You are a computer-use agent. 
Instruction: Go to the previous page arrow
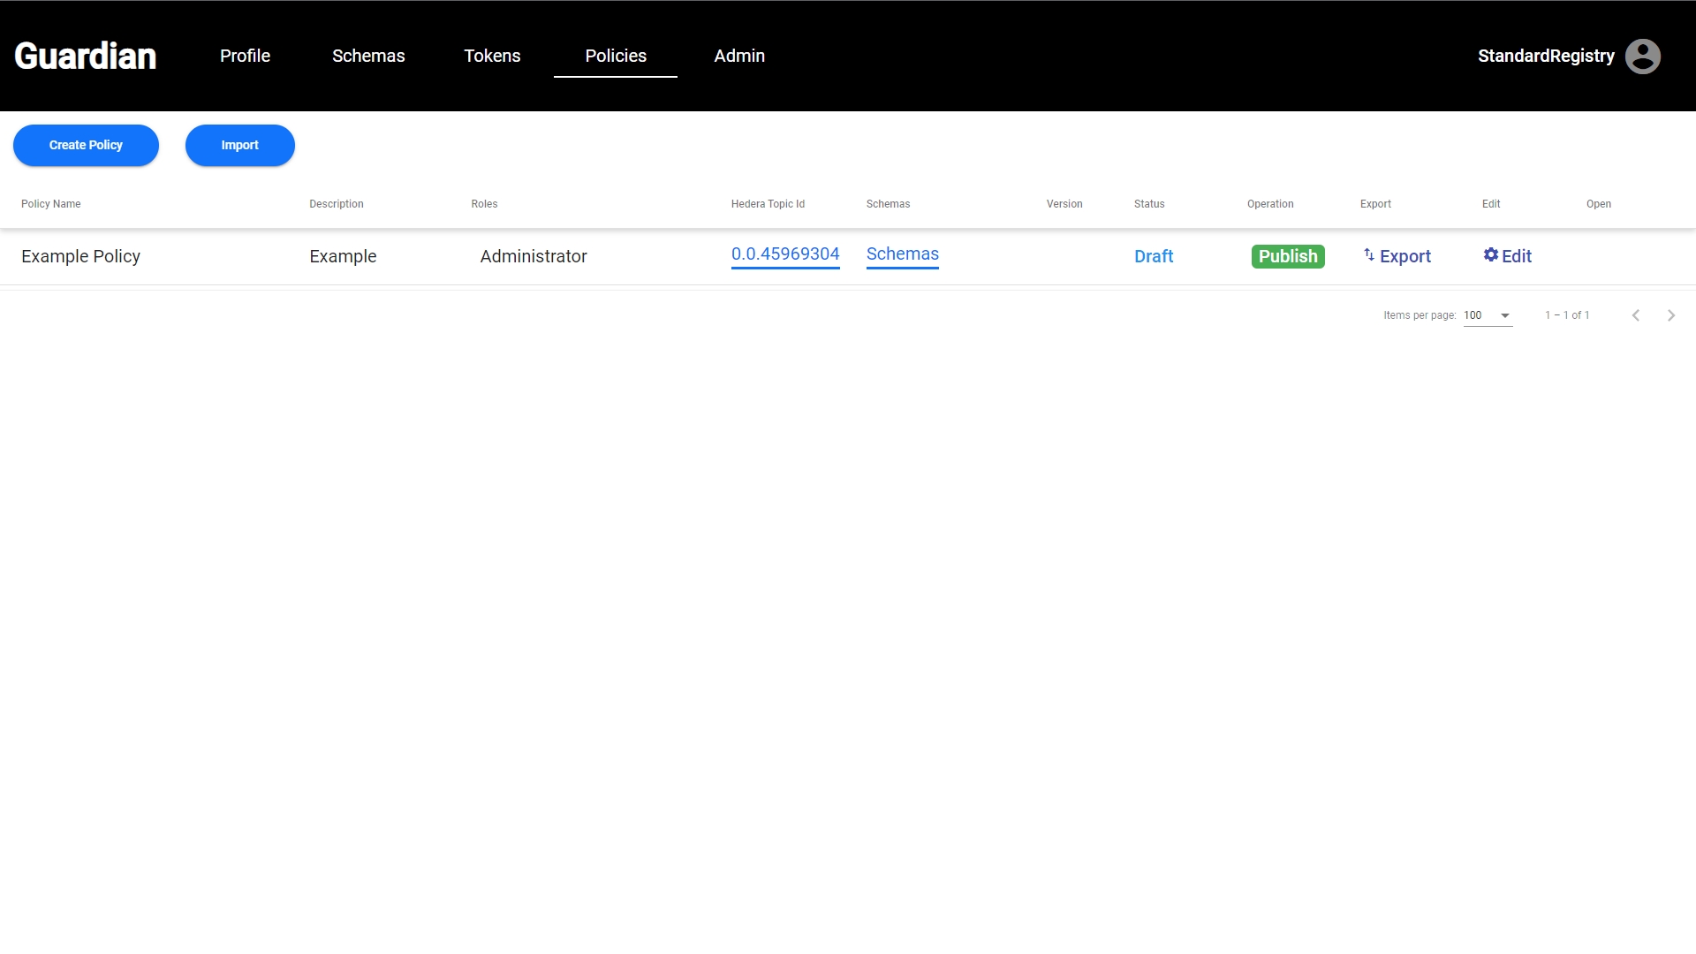[1635, 315]
